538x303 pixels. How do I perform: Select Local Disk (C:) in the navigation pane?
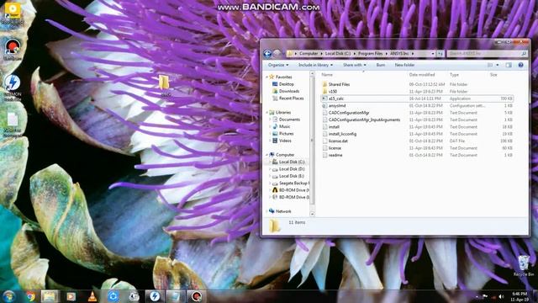292,162
